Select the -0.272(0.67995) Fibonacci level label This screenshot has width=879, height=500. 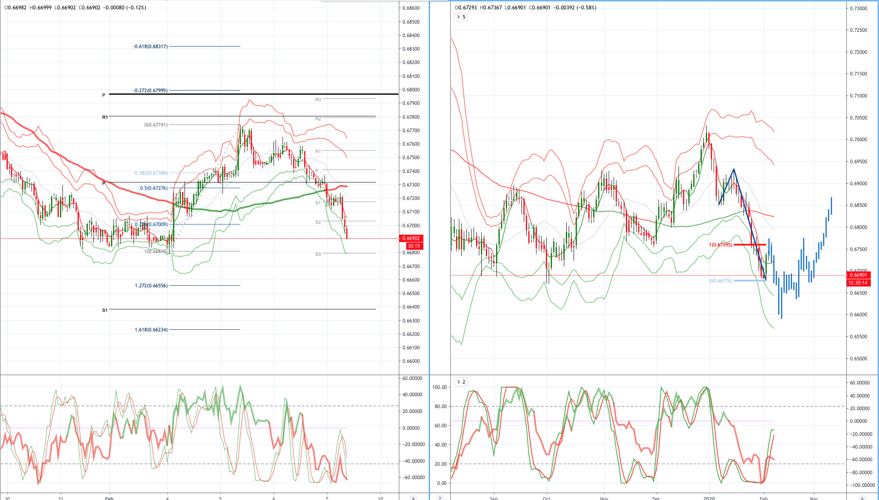tap(150, 91)
